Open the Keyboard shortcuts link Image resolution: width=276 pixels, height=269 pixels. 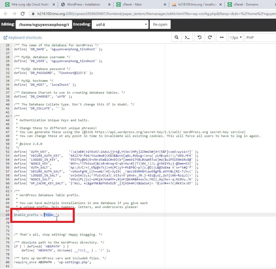tap(23, 37)
